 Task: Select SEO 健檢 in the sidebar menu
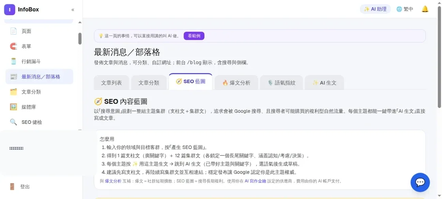coord(32,123)
